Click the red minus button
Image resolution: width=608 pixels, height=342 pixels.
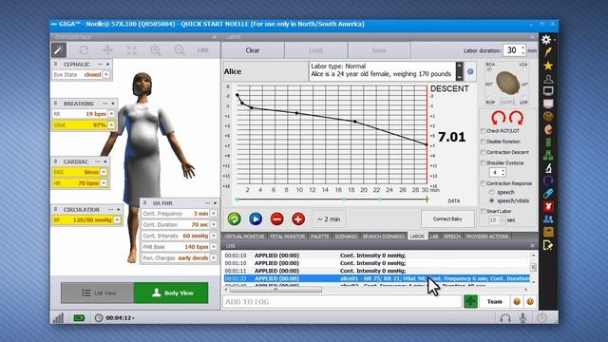click(276, 219)
